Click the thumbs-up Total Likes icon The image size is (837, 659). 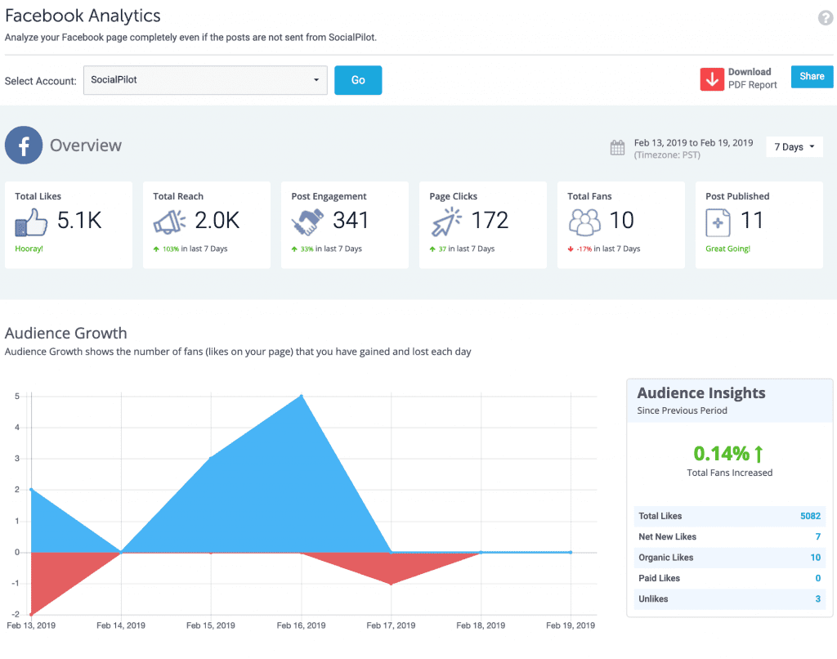pyautogui.click(x=32, y=221)
